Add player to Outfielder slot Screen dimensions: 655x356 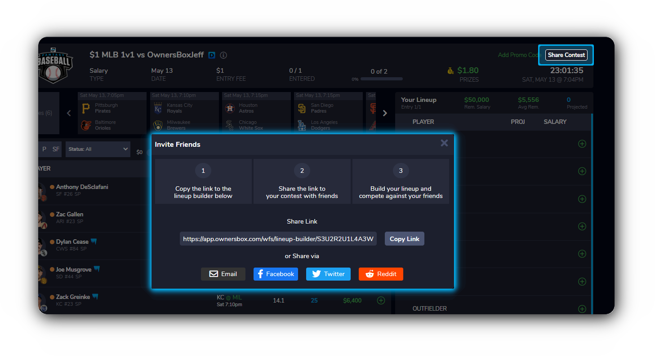pos(582,309)
